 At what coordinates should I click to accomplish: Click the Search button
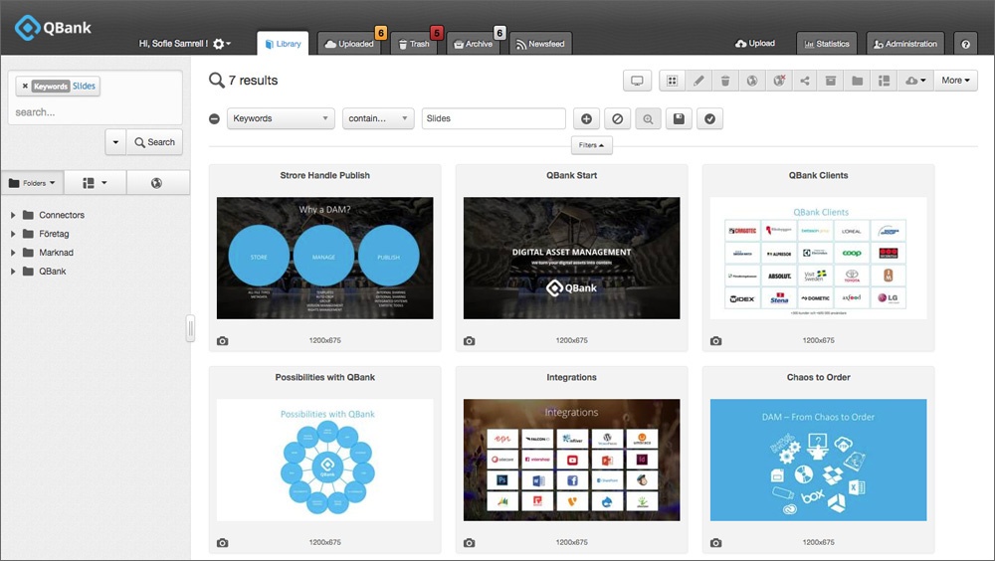(155, 142)
